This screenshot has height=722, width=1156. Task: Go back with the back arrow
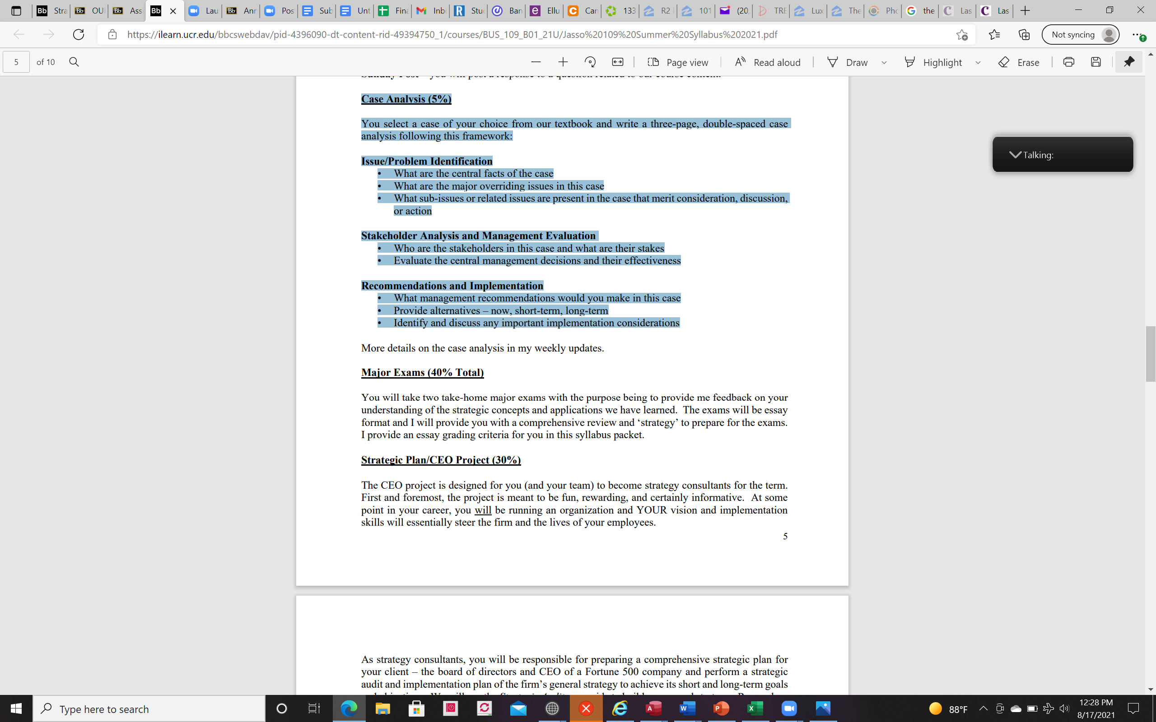point(19,34)
